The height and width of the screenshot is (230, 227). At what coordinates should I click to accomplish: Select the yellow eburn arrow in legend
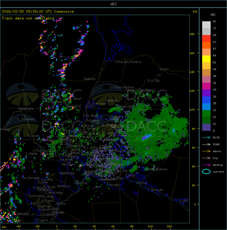click(x=206, y=151)
